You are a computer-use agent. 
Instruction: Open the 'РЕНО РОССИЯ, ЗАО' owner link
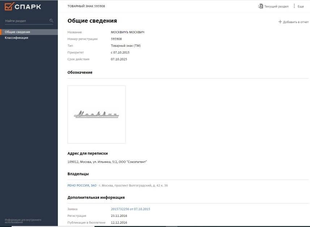[82, 185]
